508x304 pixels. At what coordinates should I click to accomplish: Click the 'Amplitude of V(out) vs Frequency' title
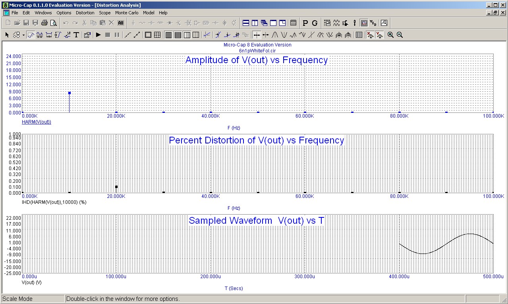click(257, 60)
